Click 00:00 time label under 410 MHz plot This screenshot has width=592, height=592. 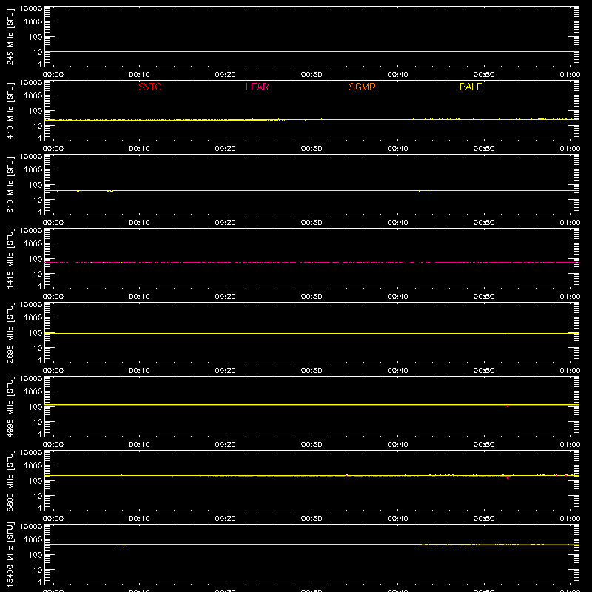click(x=53, y=149)
